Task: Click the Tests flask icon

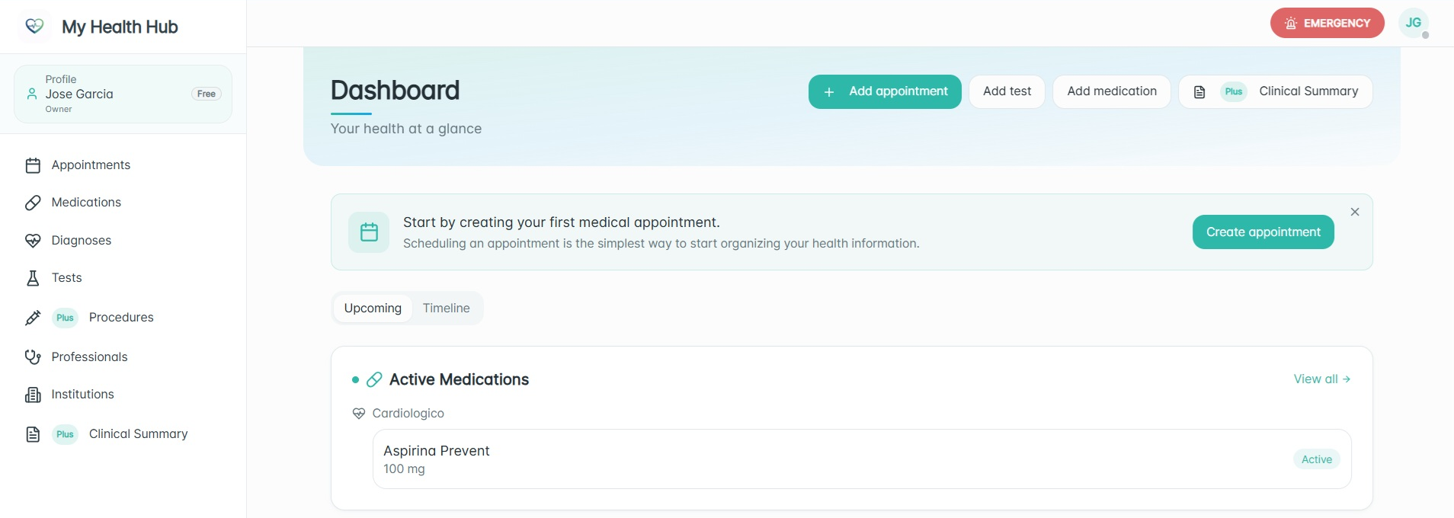Action: click(x=33, y=278)
